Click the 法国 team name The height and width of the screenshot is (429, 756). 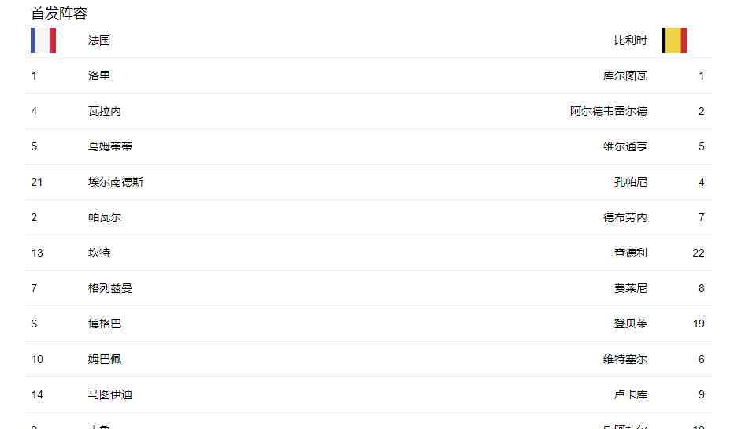click(x=99, y=41)
